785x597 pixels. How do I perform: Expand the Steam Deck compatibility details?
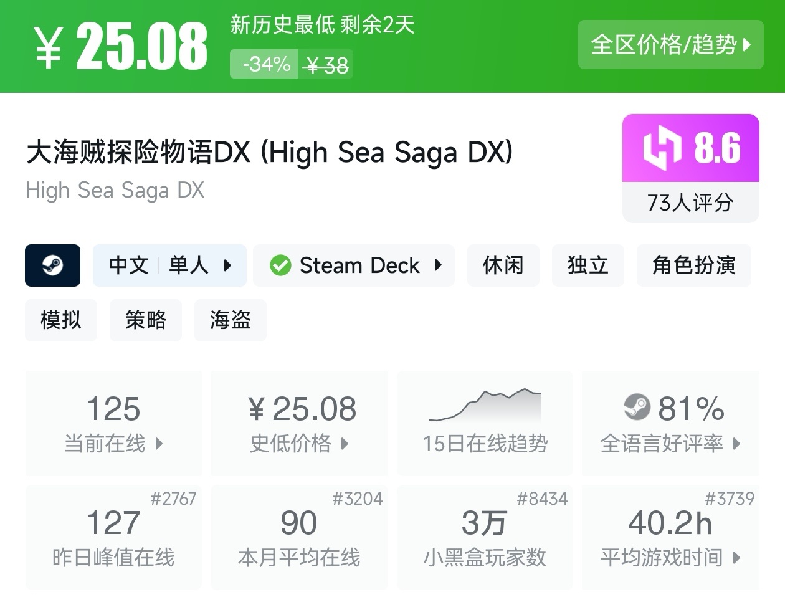438,265
